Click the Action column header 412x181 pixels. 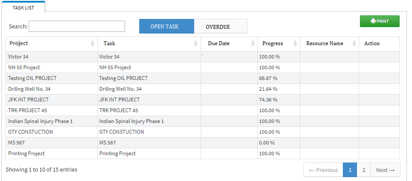click(372, 43)
